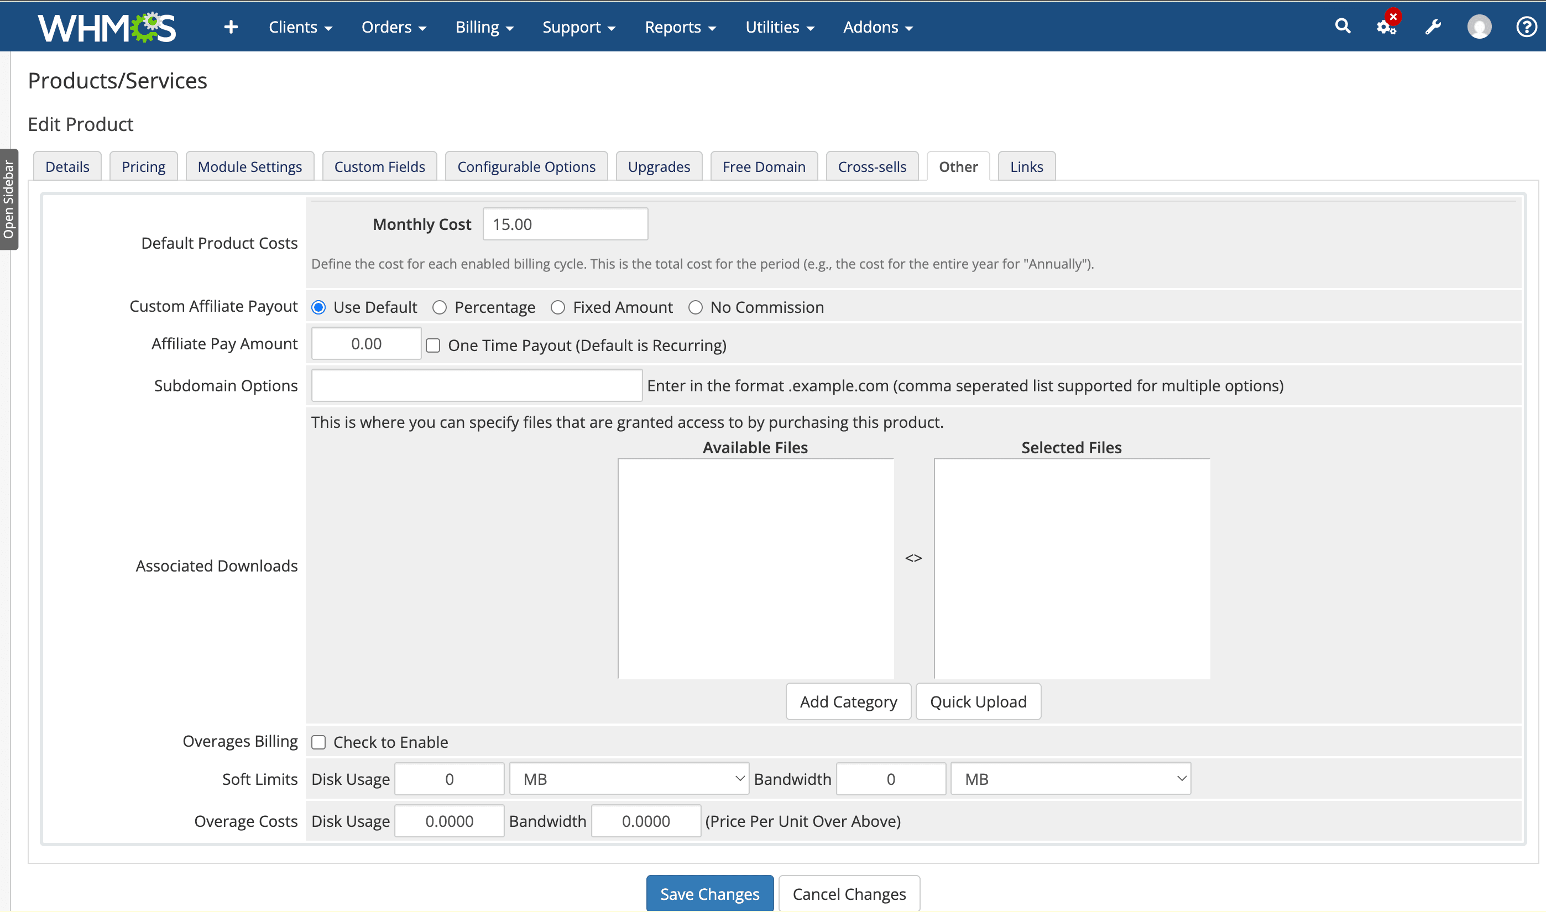Click the Quick Upload button
Viewport: 1546px width, 912px height.
[x=978, y=701]
